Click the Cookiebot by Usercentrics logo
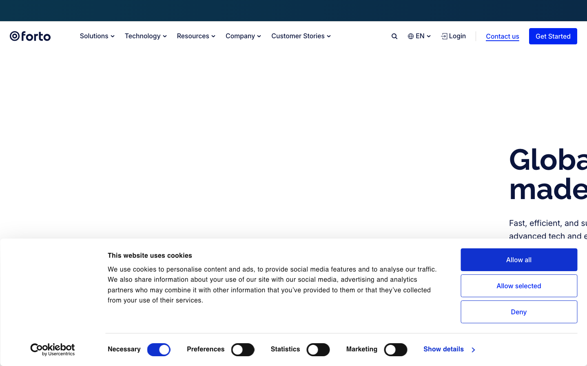Image resolution: width=587 pixels, height=366 pixels. point(53,349)
